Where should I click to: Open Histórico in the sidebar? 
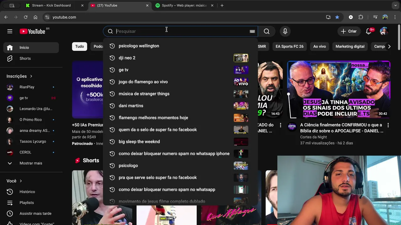click(31, 192)
